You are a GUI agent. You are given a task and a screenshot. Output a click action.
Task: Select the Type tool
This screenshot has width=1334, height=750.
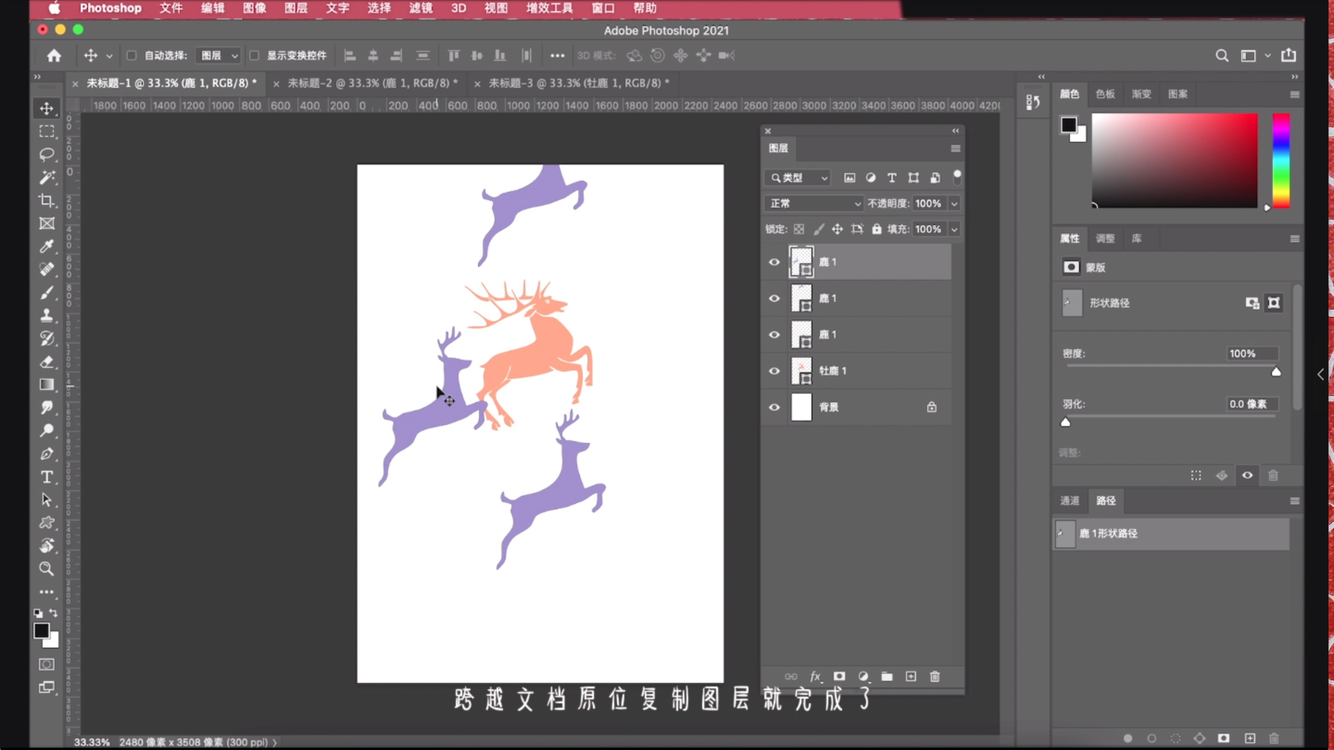point(47,477)
